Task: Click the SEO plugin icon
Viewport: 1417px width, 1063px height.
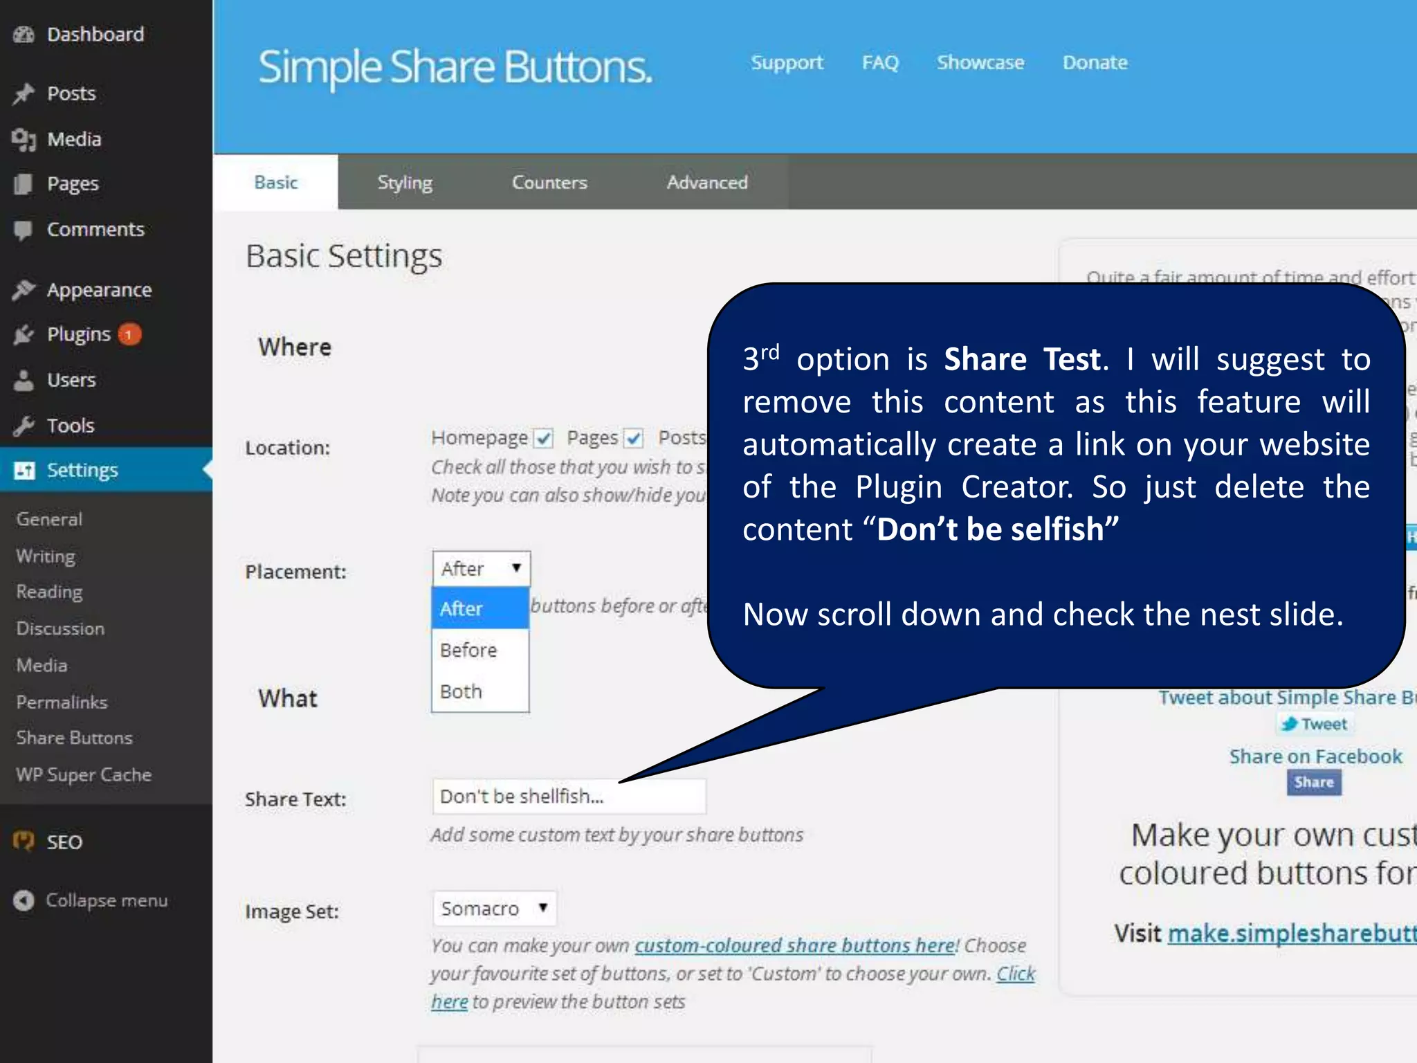Action: (x=24, y=842)
